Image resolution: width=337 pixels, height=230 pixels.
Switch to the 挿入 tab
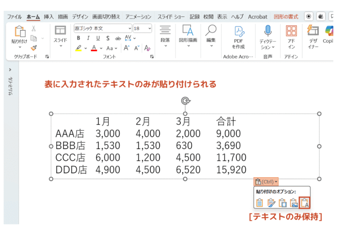click(x=49, y=16)
